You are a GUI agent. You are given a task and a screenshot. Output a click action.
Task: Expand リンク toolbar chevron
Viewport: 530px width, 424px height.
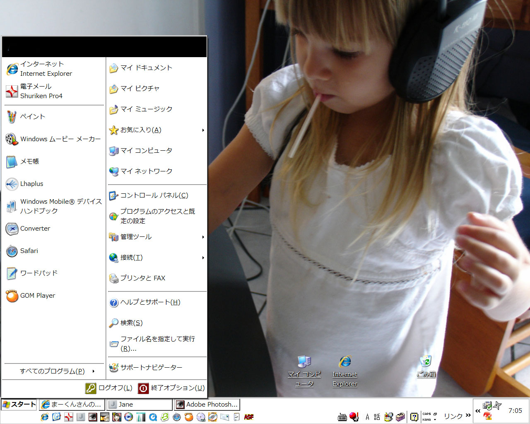click(468, 415)
